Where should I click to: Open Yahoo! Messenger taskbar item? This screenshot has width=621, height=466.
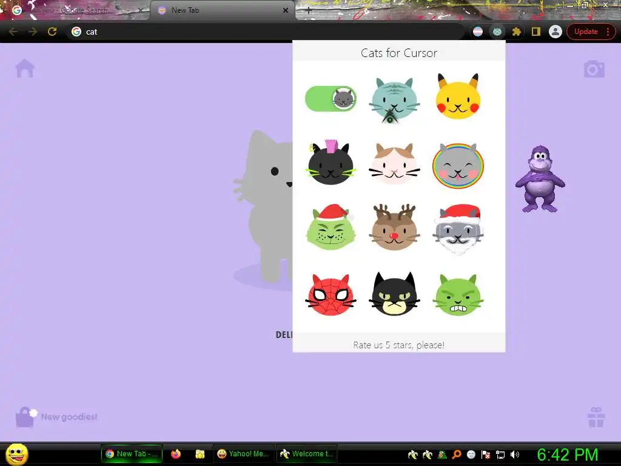point(243,454)
